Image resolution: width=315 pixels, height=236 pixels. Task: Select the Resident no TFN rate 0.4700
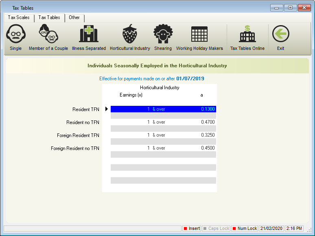point(208,122)
